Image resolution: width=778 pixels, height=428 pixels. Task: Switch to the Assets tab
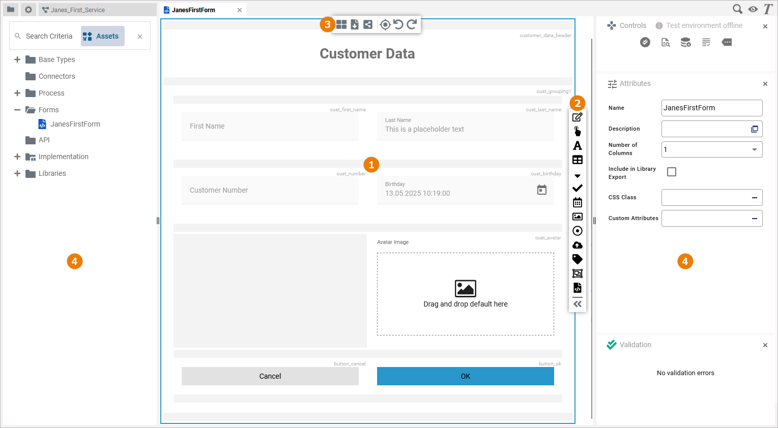(102, 36)
